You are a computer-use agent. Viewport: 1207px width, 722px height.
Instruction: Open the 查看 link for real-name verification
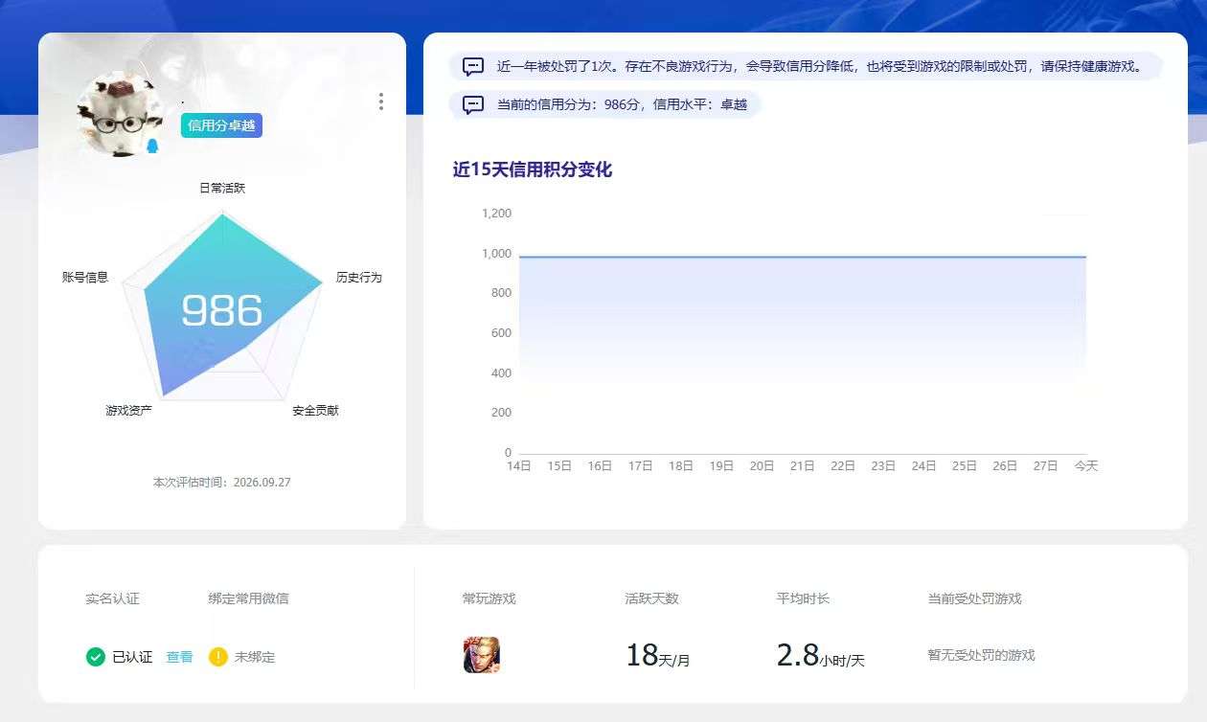179,658
